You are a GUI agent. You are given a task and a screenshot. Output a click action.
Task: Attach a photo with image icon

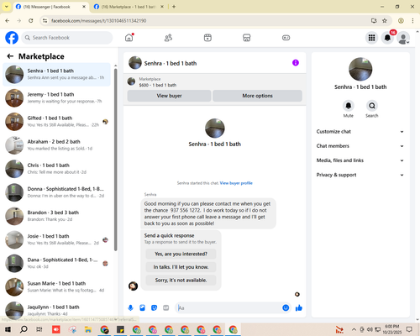142,308
